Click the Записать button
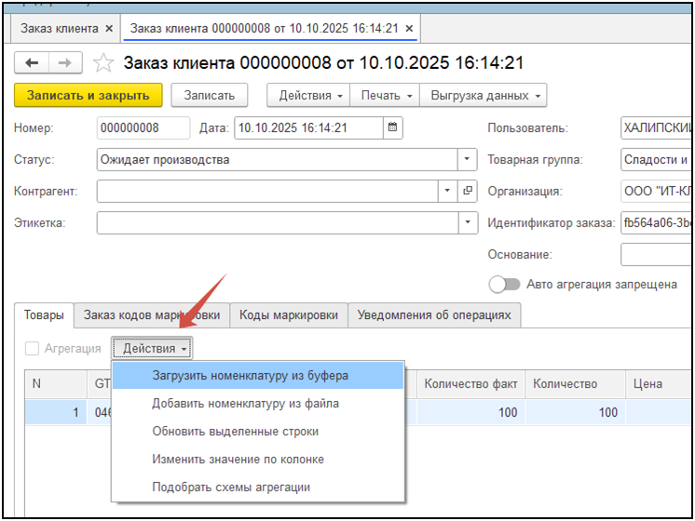 click(210, 95)
